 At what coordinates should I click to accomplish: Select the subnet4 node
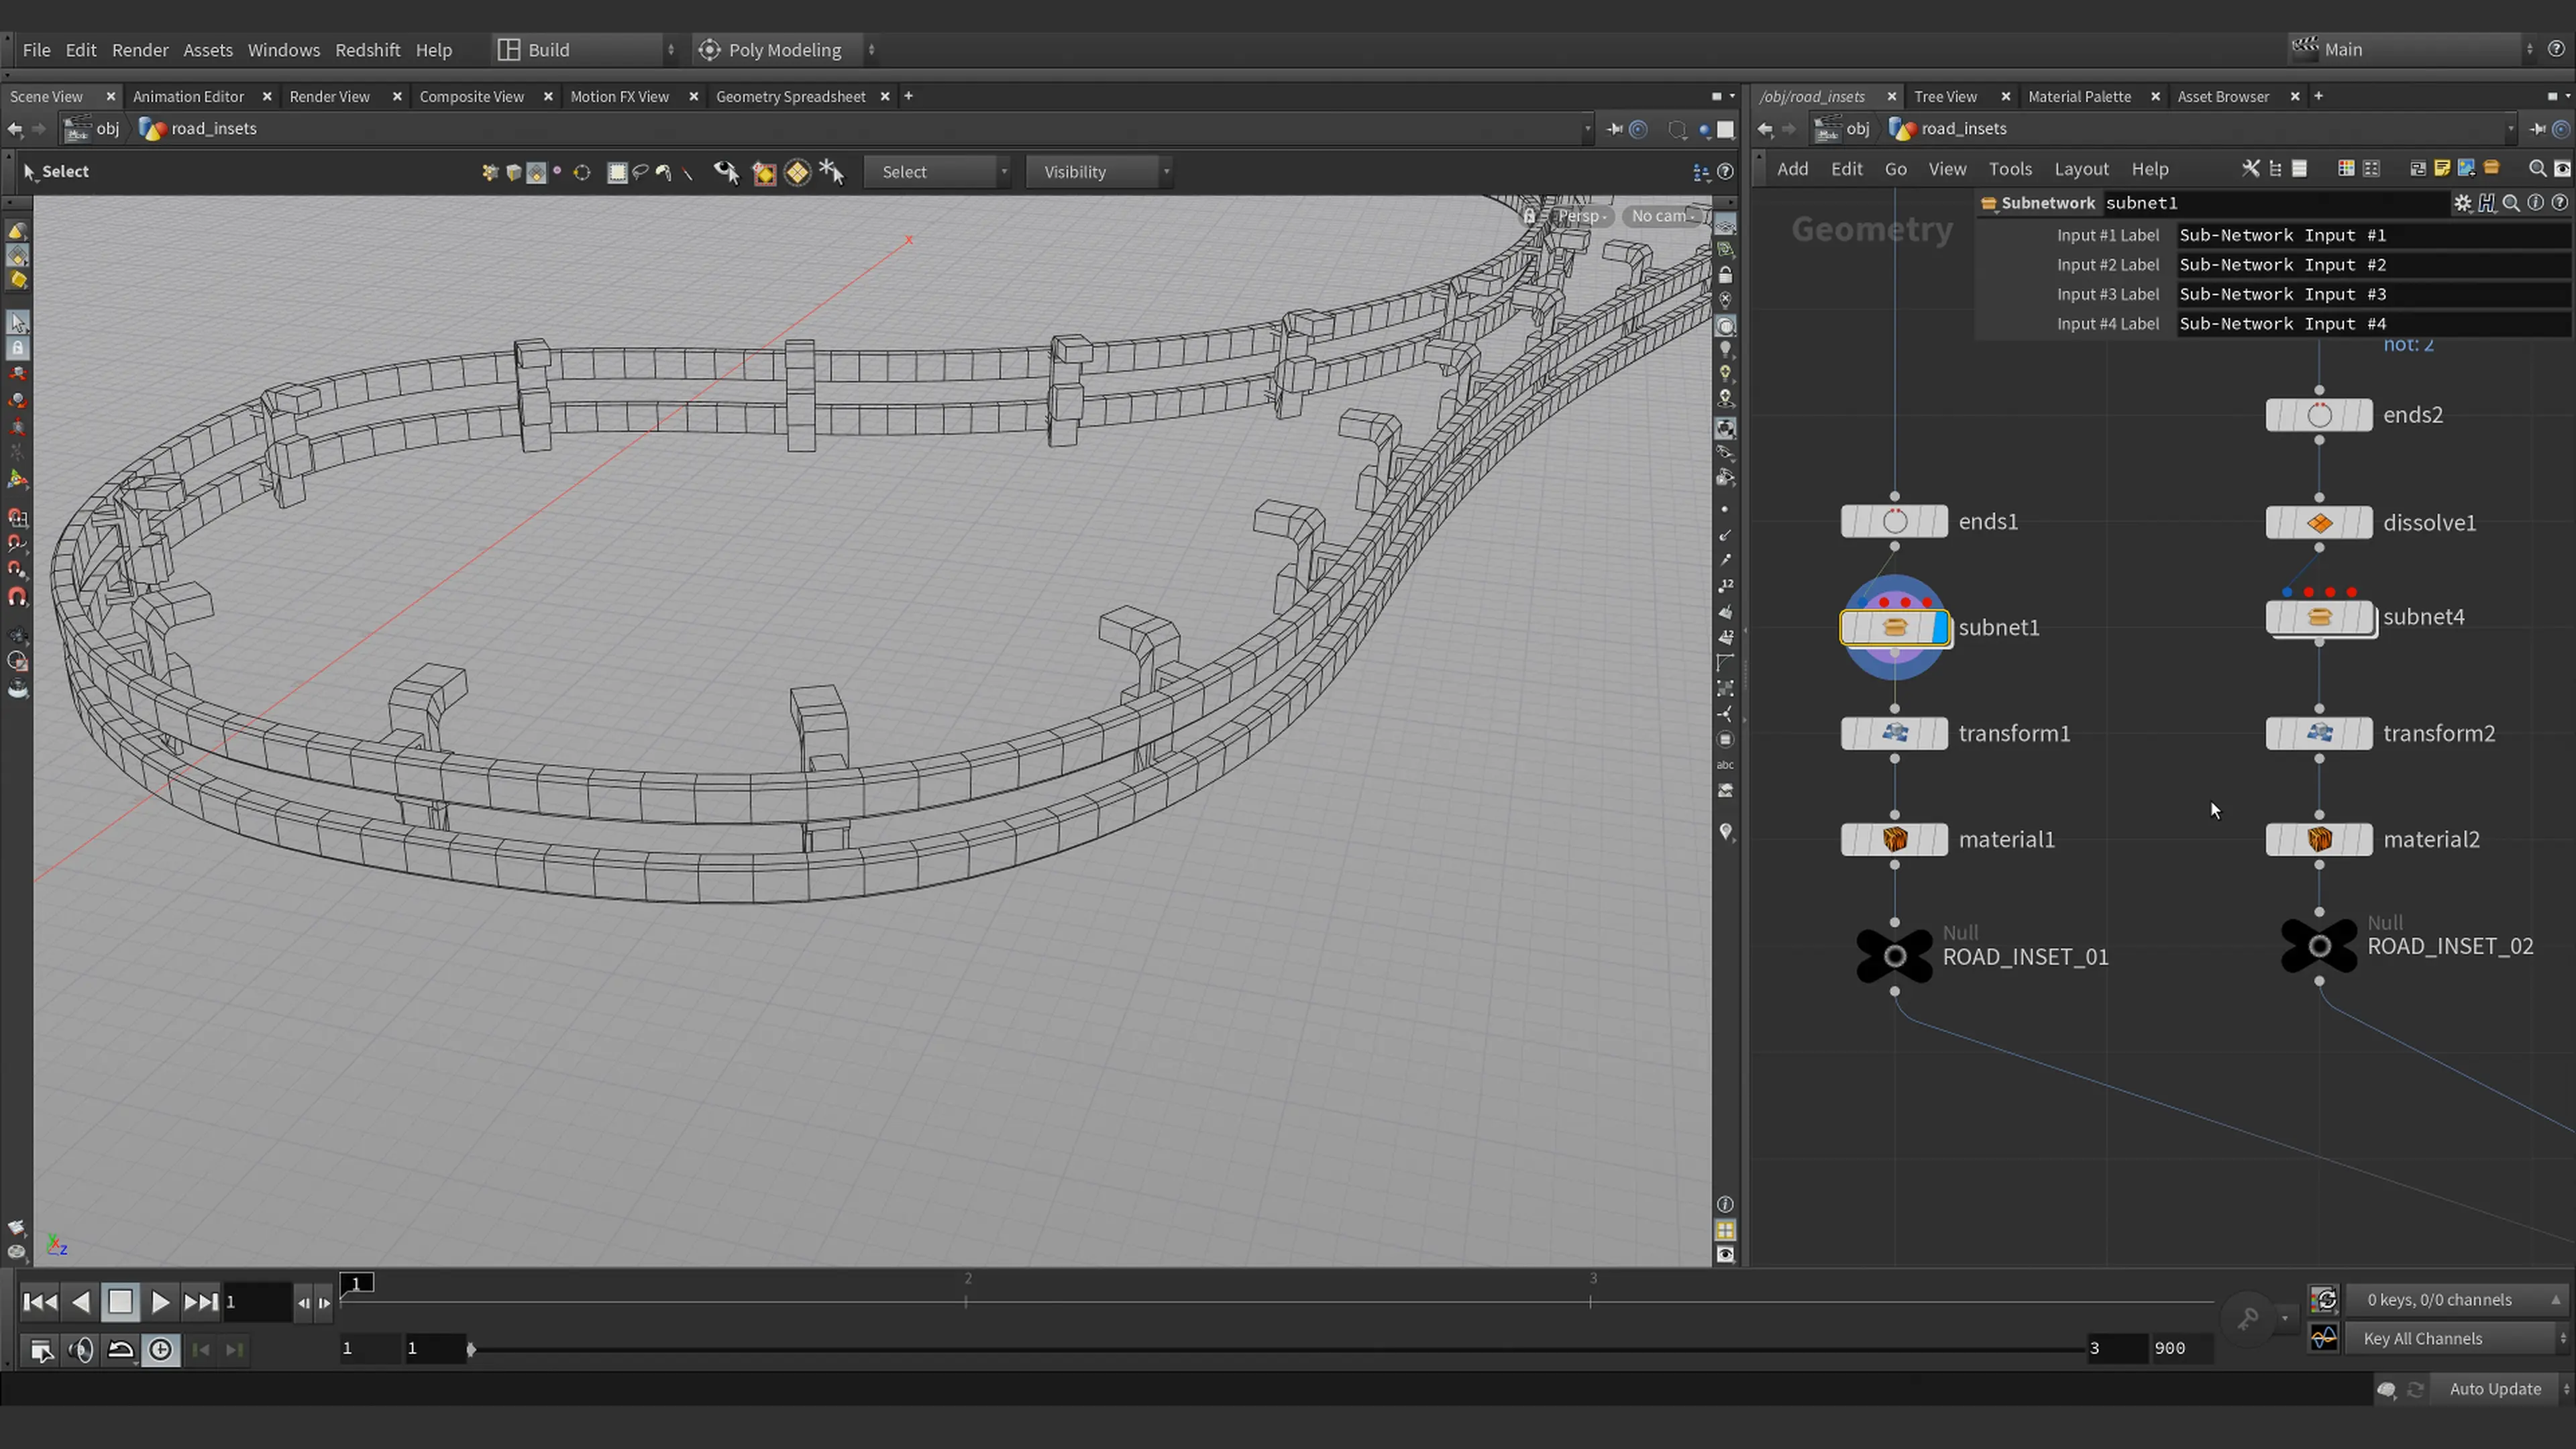(x=2319, y=617)
